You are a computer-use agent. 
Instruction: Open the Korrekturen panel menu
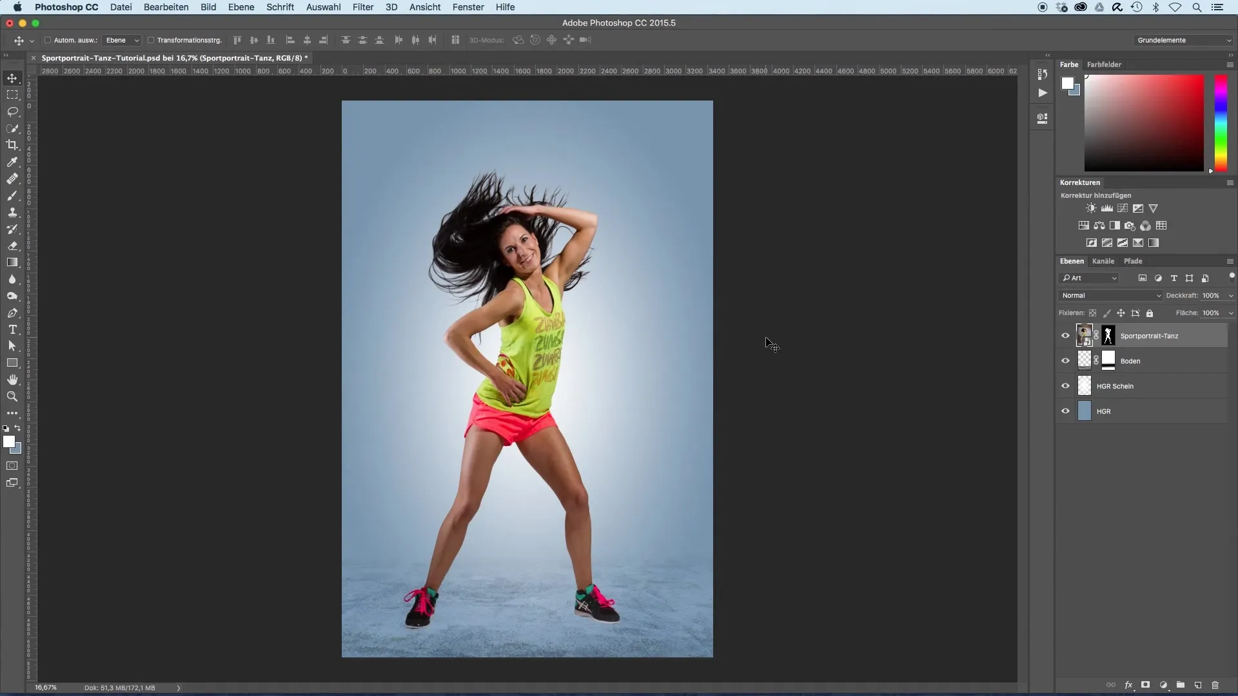tap(1230, 182)
